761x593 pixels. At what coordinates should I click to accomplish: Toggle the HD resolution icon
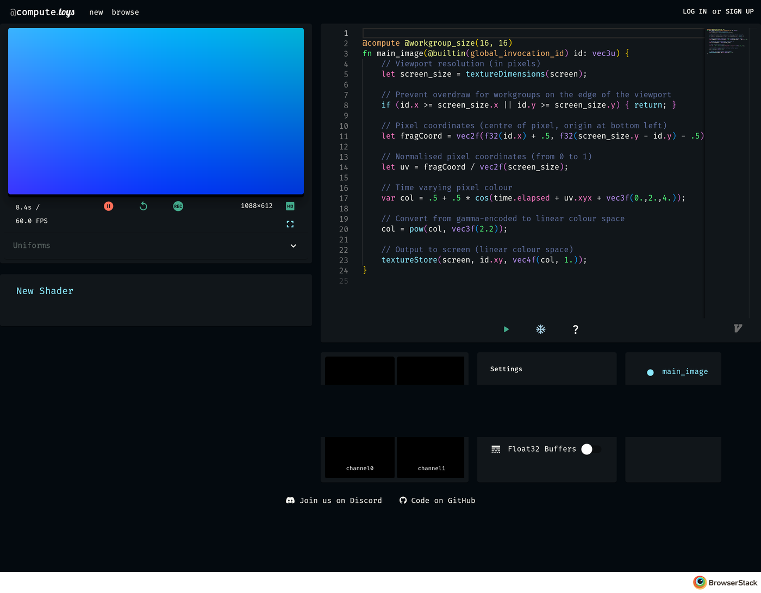[x=290, y=206]
